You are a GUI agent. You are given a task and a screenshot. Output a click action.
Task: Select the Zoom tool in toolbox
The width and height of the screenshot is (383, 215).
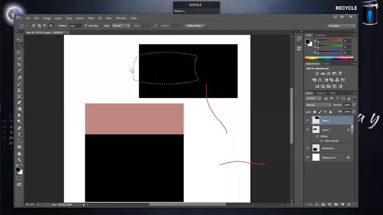(x=19, y=160)
